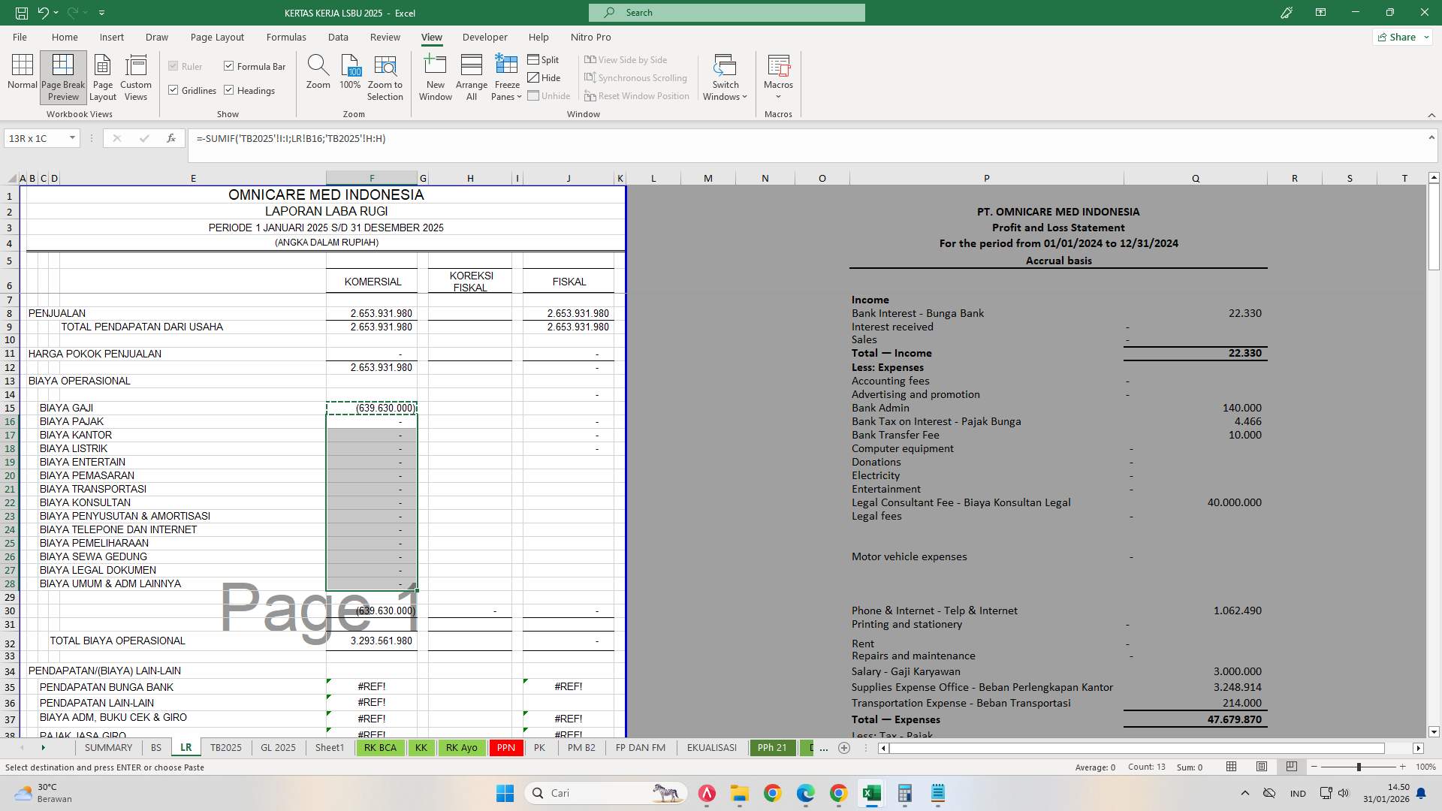Switch to Normal workbook view

tap(22, 75)
